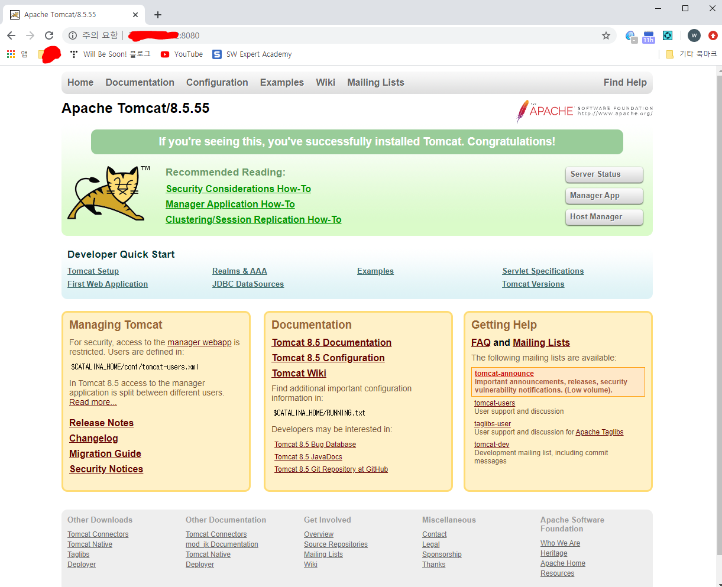Open the Chrome profile avatar
The height and width of the screenshot is (587, 722).
[694, 35]
